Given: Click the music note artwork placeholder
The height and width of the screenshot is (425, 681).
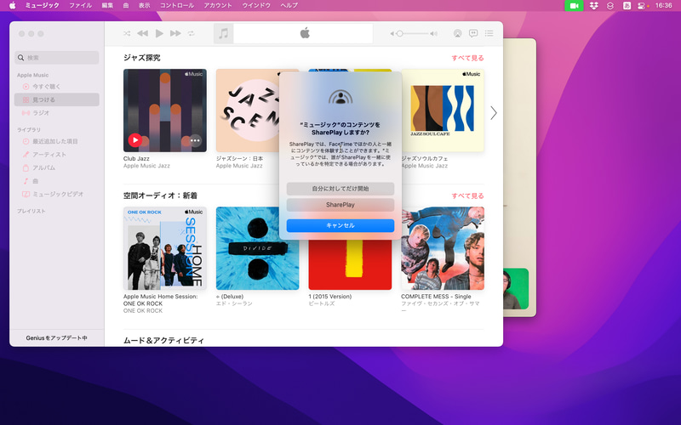Looking at the screenshot, I should (223, 33).
